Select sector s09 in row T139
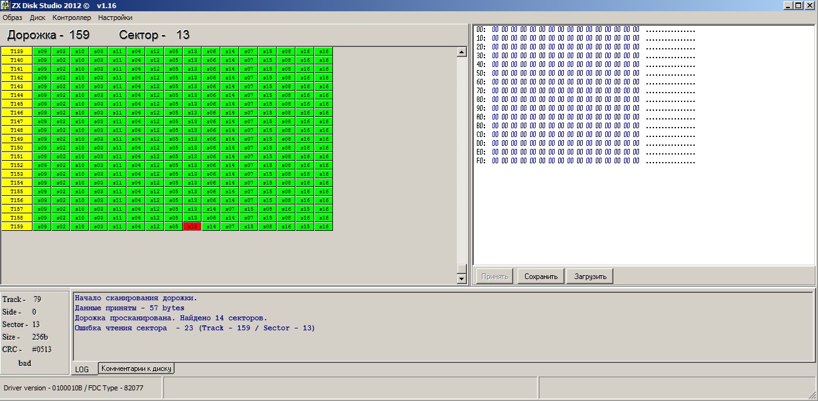The height and width of the screenshot is (401, 818). [42, 51]
